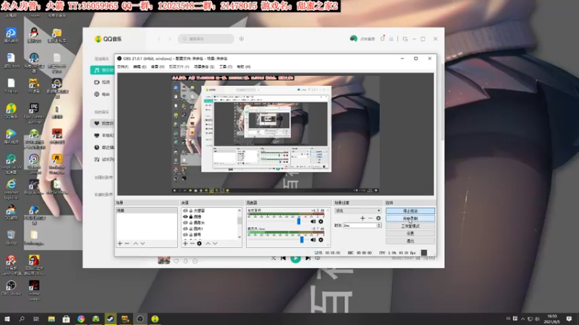Open the QQ音乐 main menu hamburger icon

point(391,39)
